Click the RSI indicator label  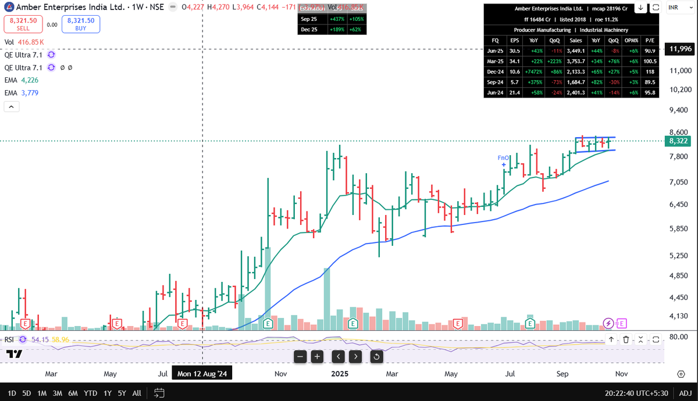[x=9, y=339]
